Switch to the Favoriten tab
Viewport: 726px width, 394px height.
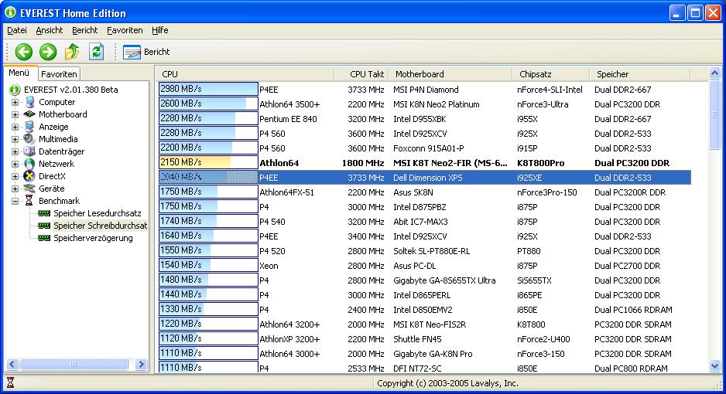pyautogui.click(x=59, y=74)
